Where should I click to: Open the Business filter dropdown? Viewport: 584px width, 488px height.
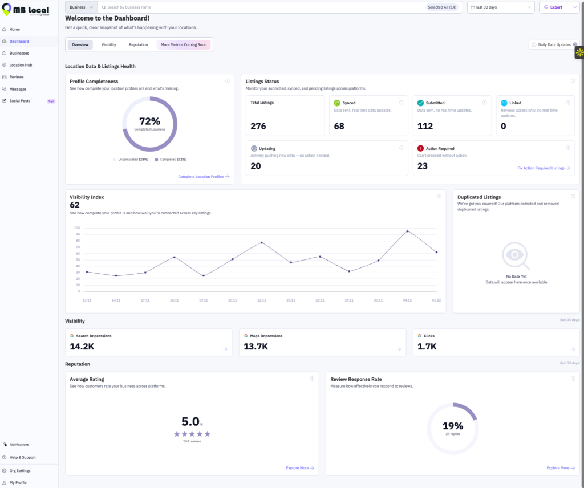[82, 7]
